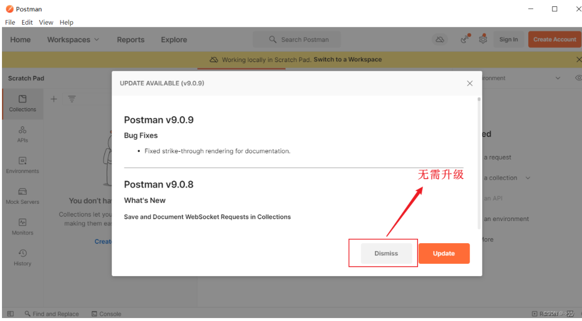Click the search magnifier icon
Screen dimensions: 582x321
(273, 39)
